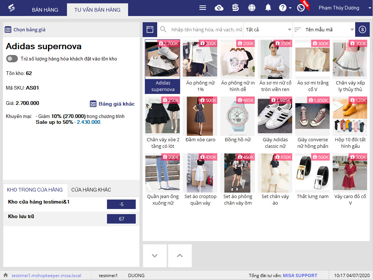Click the 1.985K promotion gift badge
373x280 pixels.
pyautogui.click(x=281, y=100)
